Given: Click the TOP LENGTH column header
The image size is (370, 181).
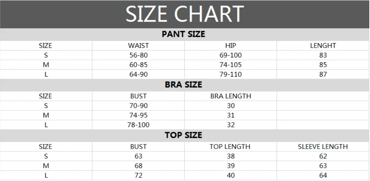Looking at the screenshot, I should coord(231,147).
